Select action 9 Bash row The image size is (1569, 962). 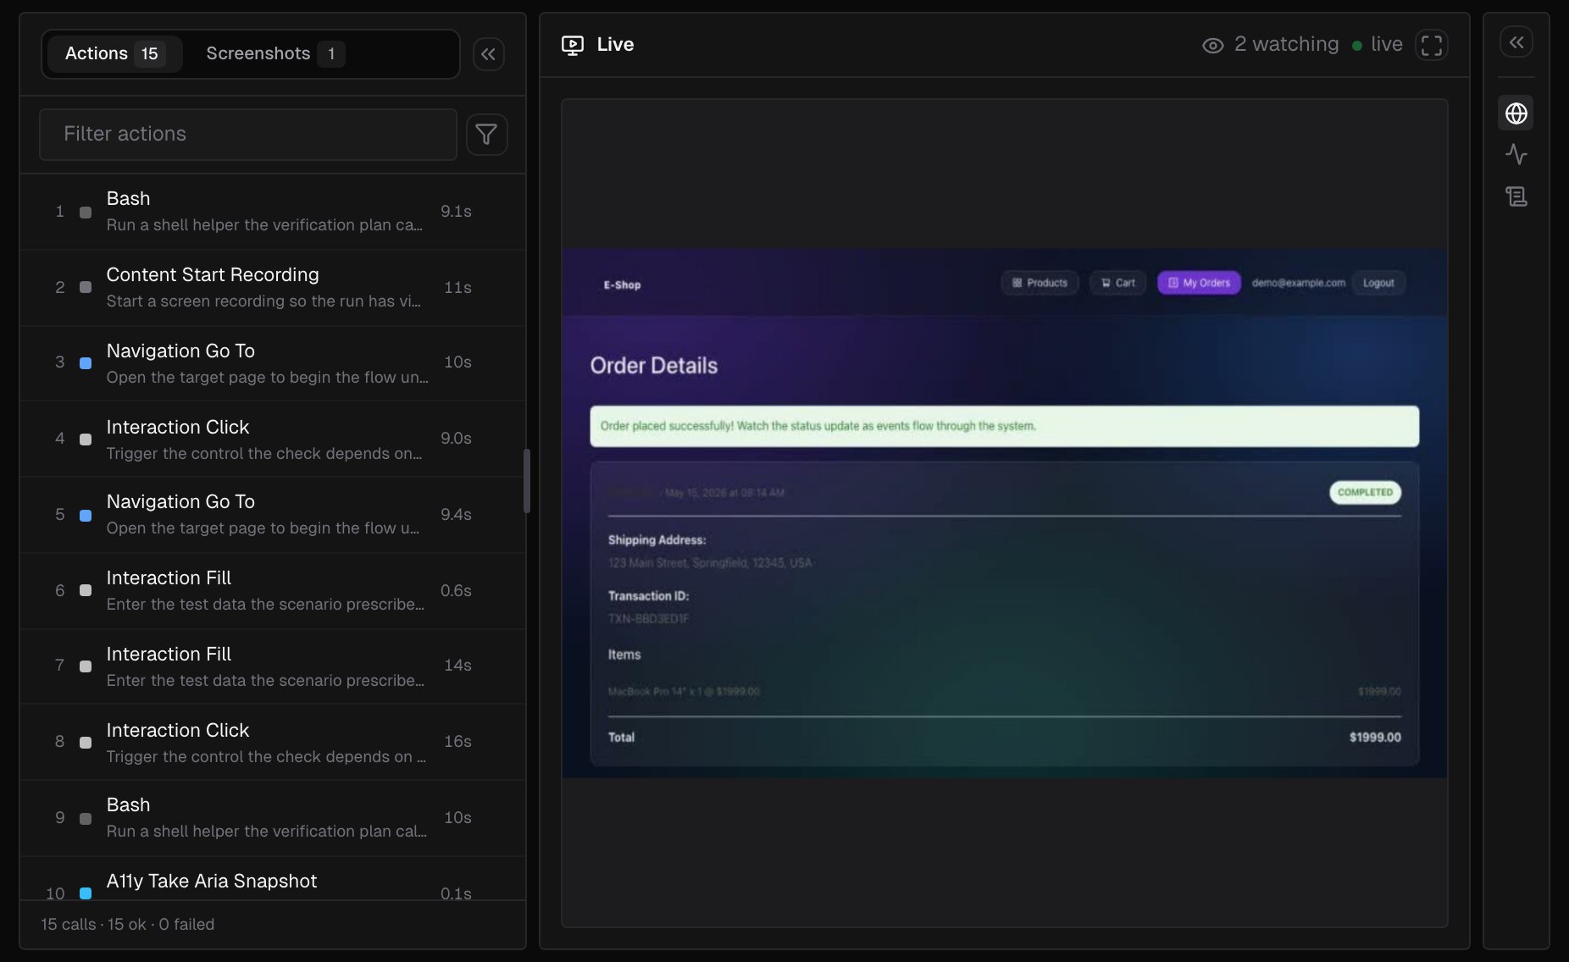pos(272,818)
